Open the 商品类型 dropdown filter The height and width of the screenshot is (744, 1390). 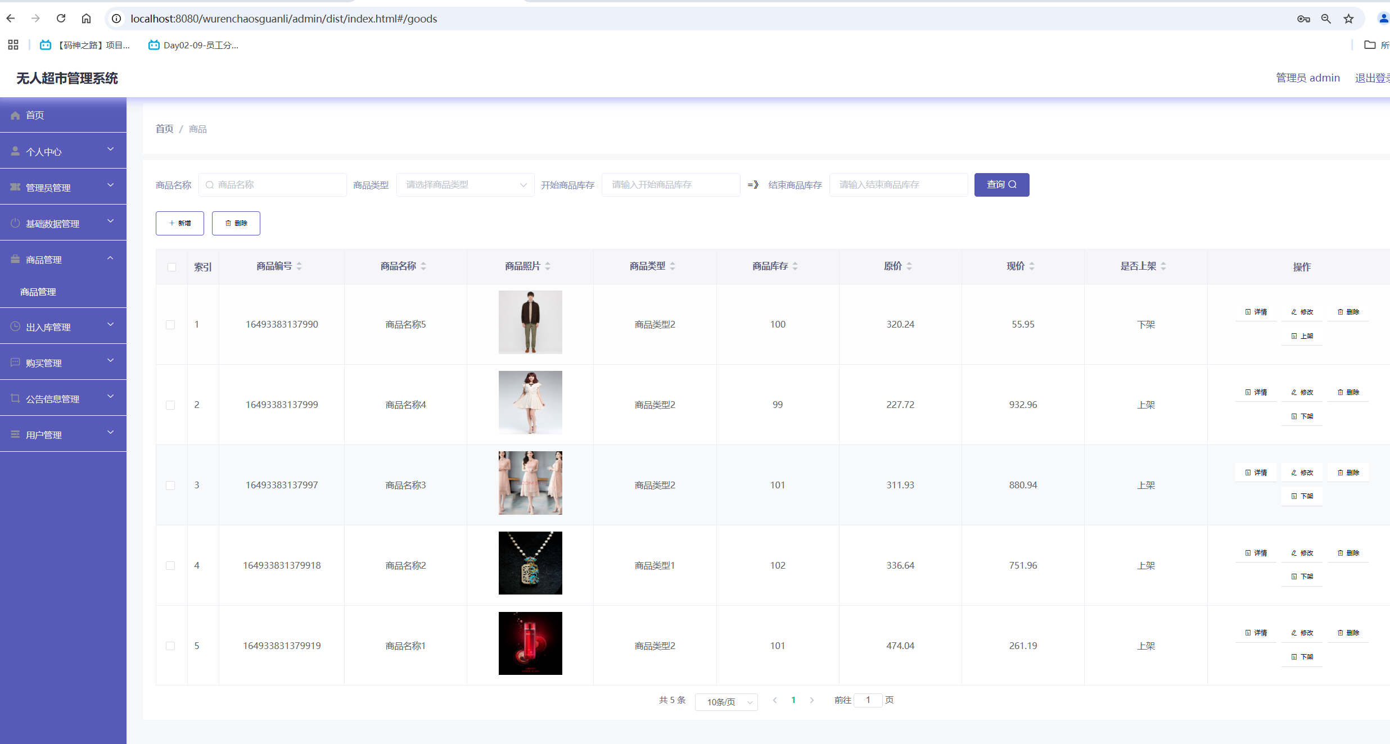pyautogui.click(x=465, y=185)
